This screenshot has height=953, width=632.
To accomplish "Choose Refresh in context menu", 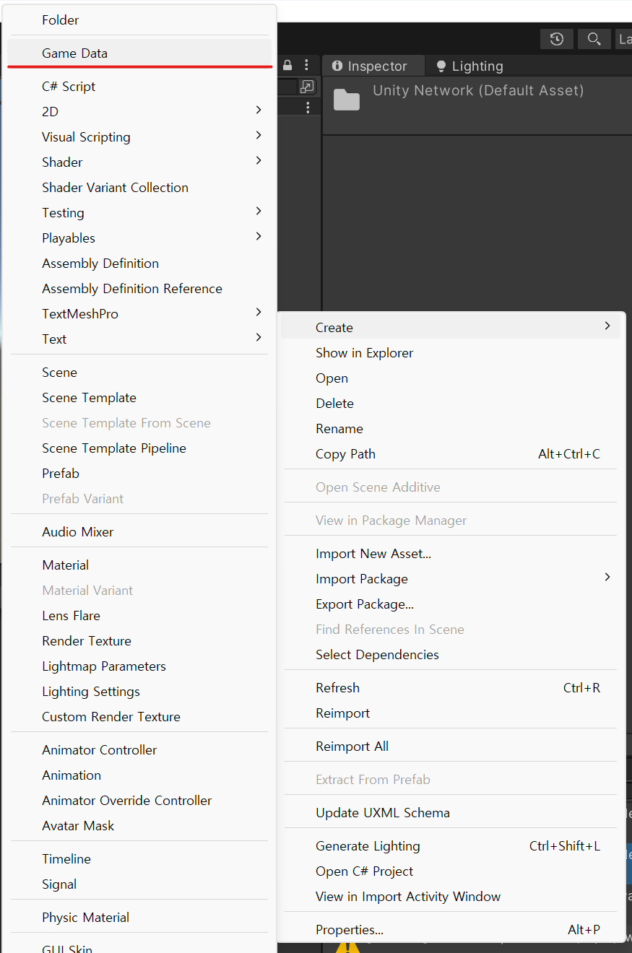I will (450, 688).
